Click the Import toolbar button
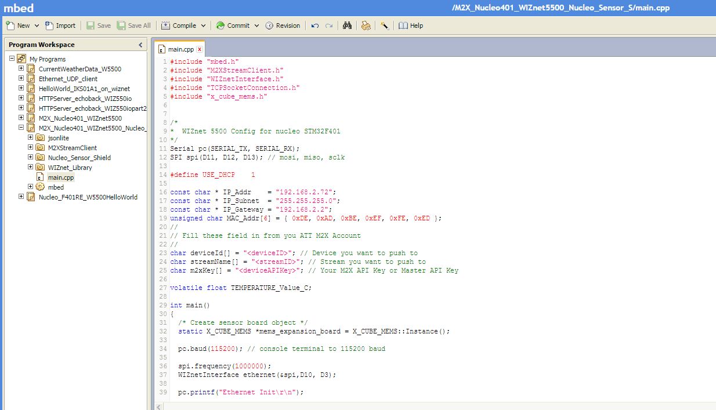This screenshot has width=716, height=410. pos(60,26)
